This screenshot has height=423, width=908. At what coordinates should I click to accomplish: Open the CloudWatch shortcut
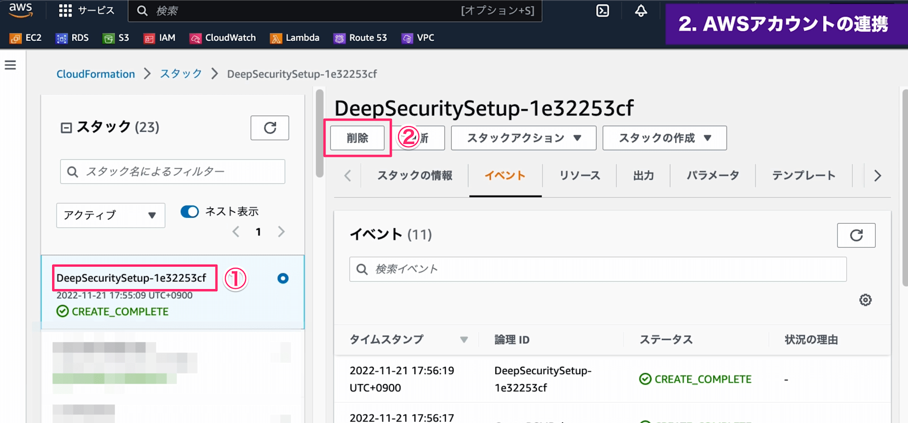point(223,38)
